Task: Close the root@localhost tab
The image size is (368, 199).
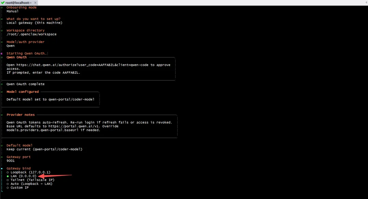Action: (x=35, y=3)
